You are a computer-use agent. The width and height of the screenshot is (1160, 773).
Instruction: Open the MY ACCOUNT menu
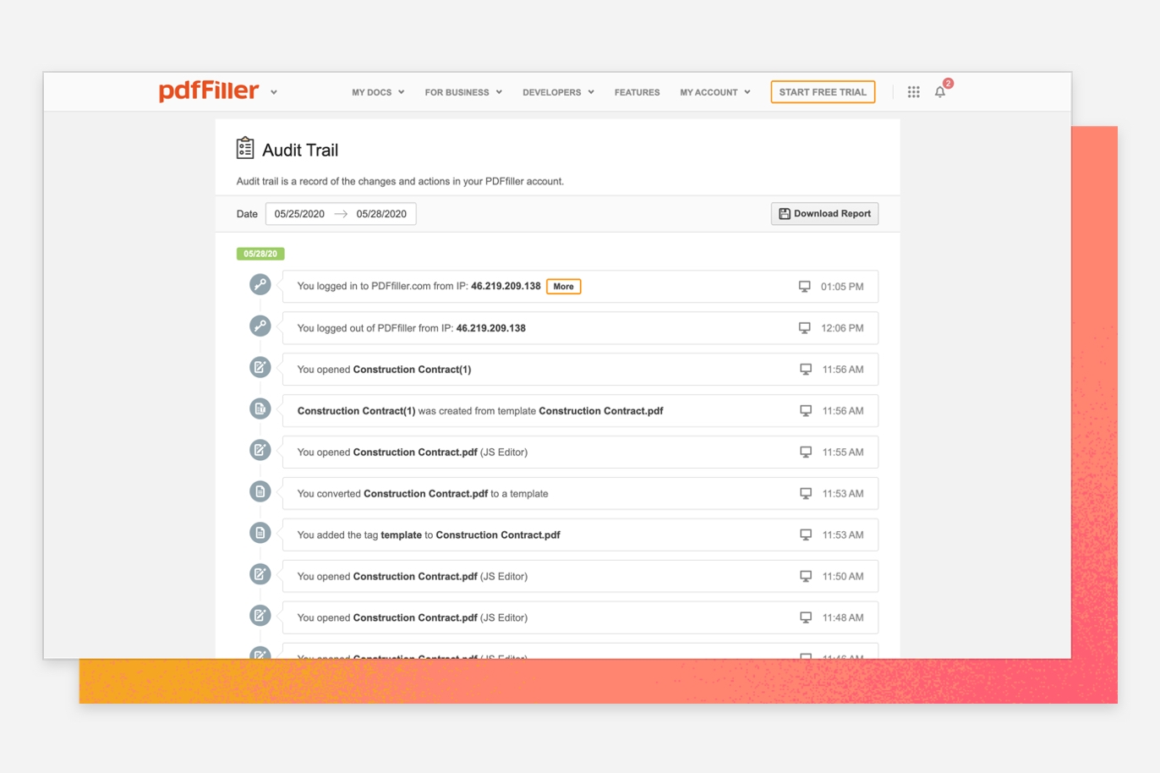click(715, 92)
